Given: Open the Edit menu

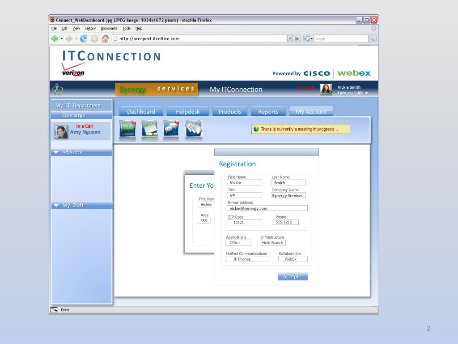Looking at the screenshot, I should 64,28.
